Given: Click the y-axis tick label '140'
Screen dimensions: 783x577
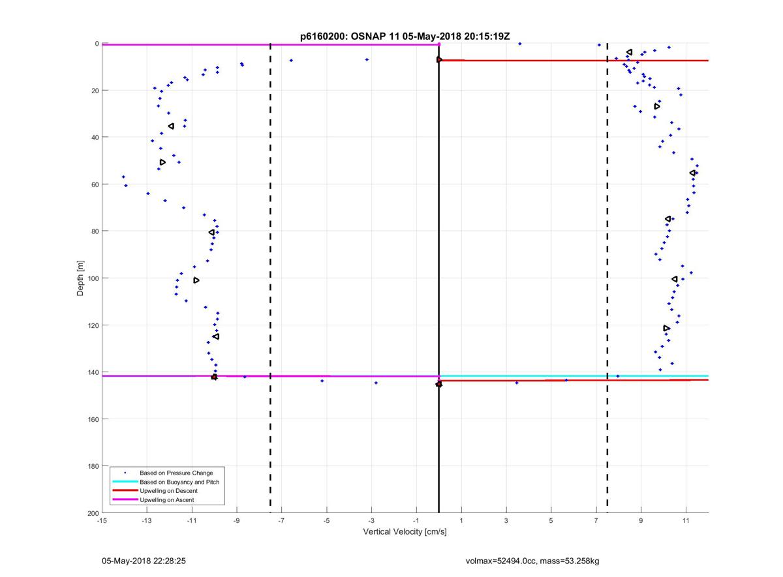Looking at the screenshot, I should point(93,372).
